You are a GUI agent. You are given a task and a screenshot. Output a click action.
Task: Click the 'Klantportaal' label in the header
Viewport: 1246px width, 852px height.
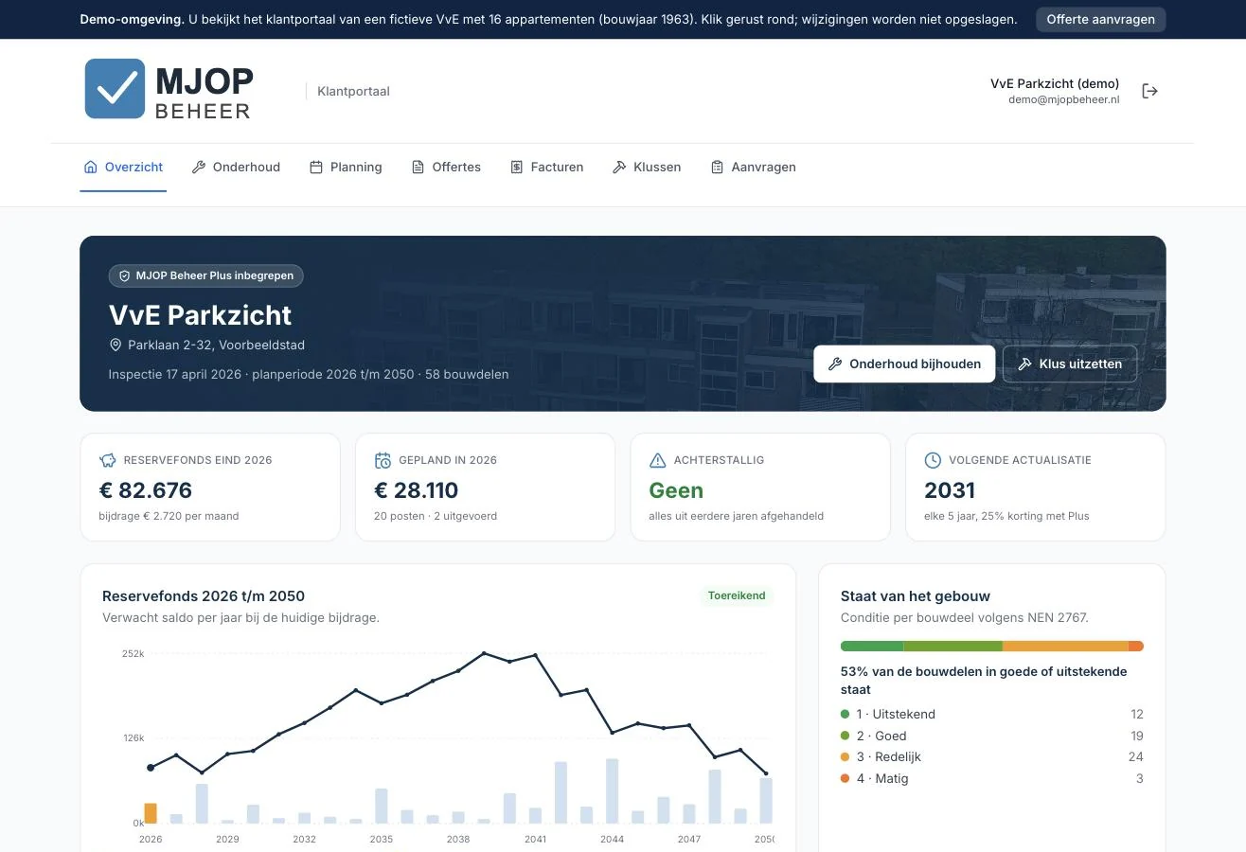point(353,92)
